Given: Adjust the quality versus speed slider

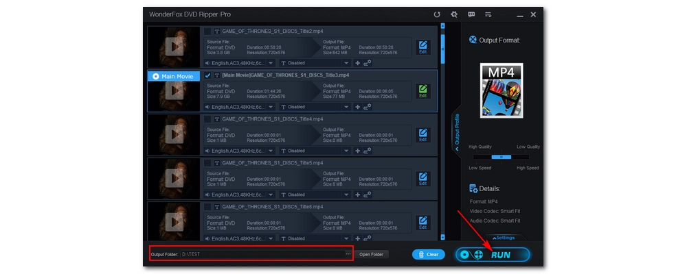Looking at the screenshot, I should click(x=502, y=157).
